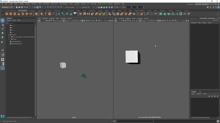Expand the Cube node in Outliner
Image resolution: width=220 pixels, height=123 pixels.
pyautogui.click(x=10, y=39)
